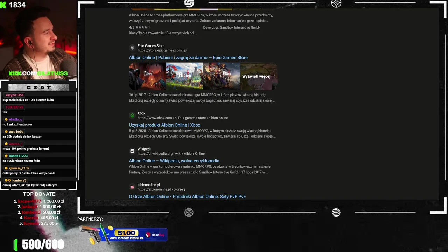Viewport: 448px width, 252px height.
Task: Open second Albion thumbnail with blue sky
Action: tap(184, 76)
